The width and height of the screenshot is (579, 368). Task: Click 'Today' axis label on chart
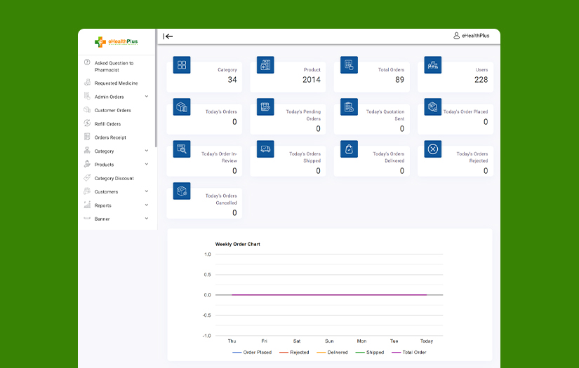click(427, 341)
